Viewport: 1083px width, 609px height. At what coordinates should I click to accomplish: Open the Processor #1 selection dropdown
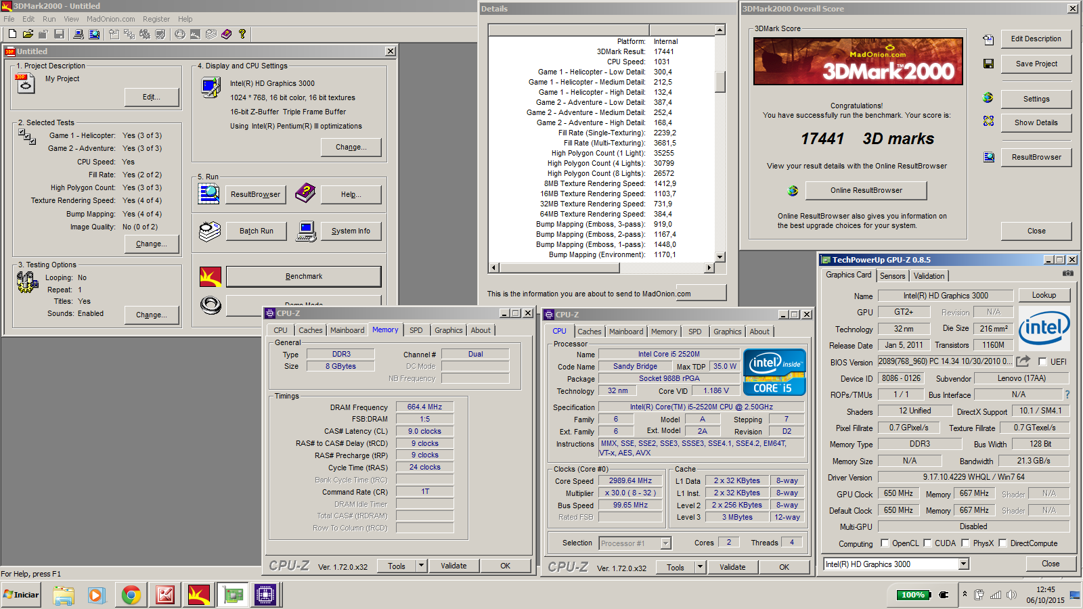pyautogui.click(x=665, y=543)
